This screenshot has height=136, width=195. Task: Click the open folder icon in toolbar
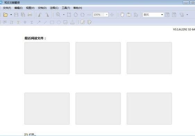[x=5, y=15]
